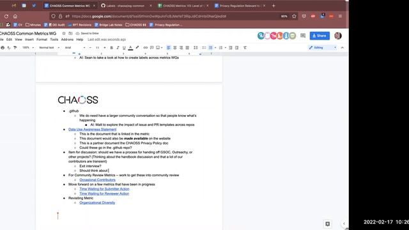Open the Arial font dropdown

pos(75,48)
